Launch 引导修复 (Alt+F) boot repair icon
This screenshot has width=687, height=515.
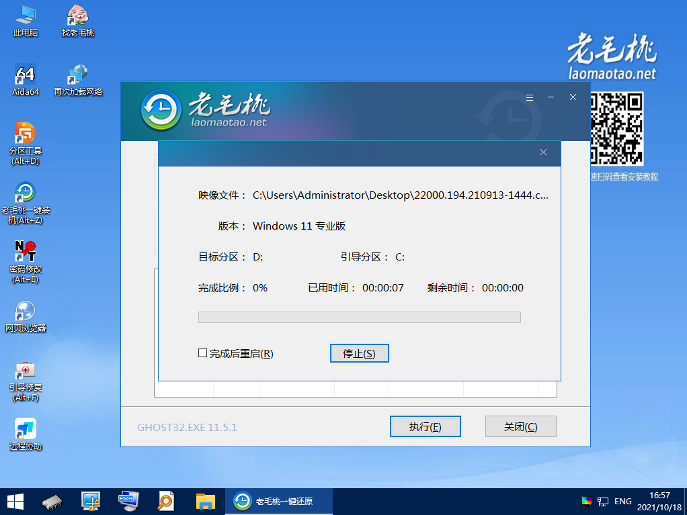click(26, 381)
